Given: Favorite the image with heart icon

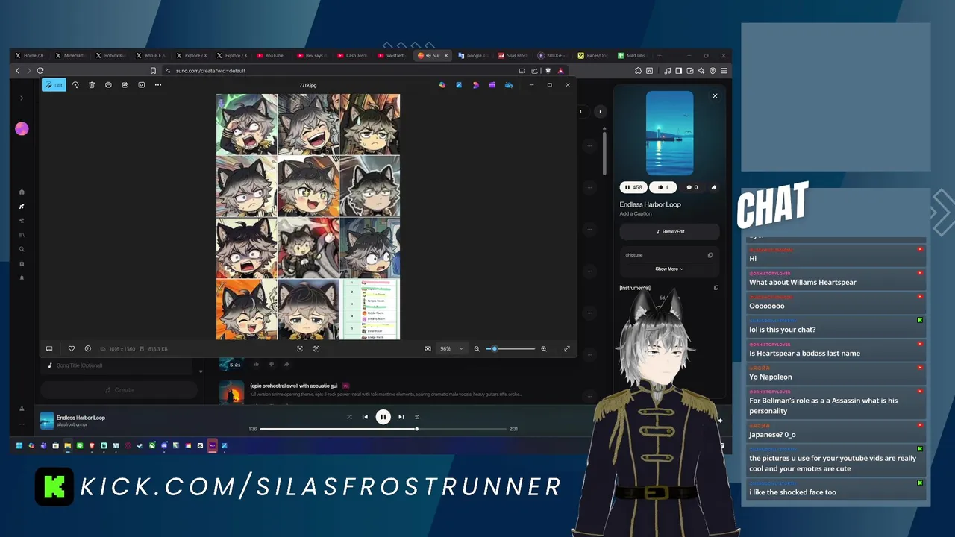Looking at the screenshot, I should 72,348.
